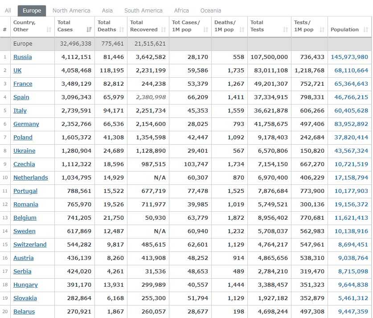
Task: Switch to the All tab
Action: click(8, 10)
